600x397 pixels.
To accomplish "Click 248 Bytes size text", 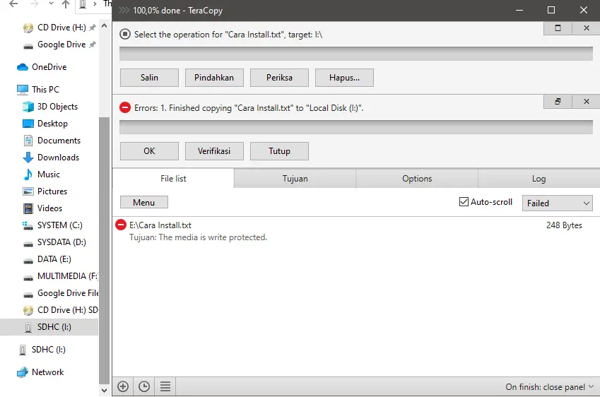I will [x=564, y=225].
